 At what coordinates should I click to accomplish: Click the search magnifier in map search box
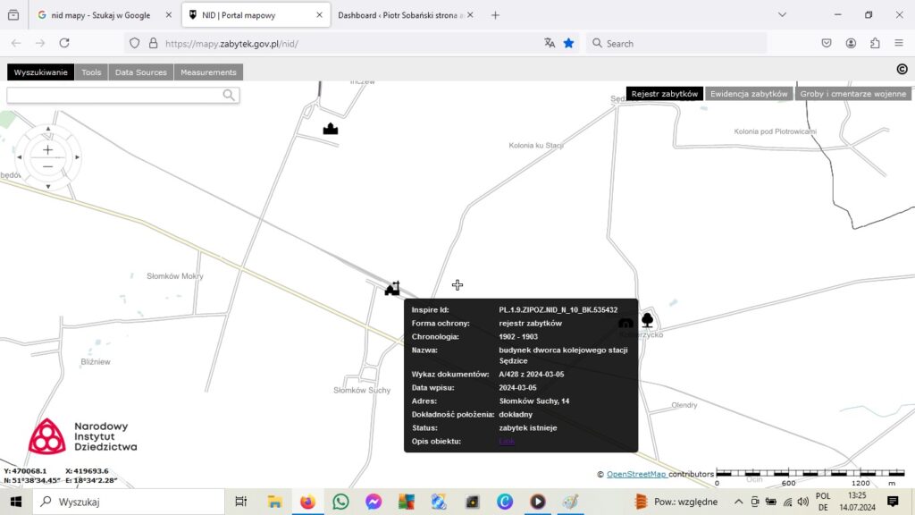point(230,96)
